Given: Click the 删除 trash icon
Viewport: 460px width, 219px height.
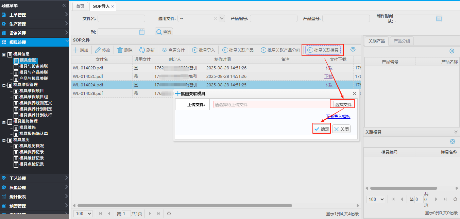Looking at the screenshot, I should [x=120, y=50].
